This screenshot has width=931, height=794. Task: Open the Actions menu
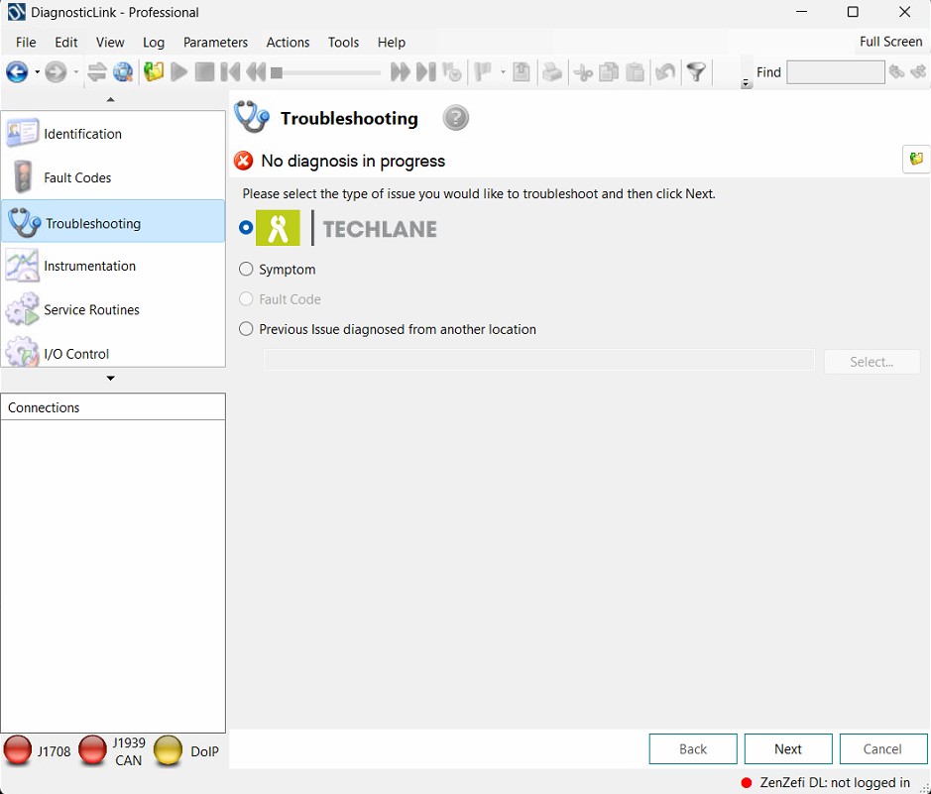288,42
